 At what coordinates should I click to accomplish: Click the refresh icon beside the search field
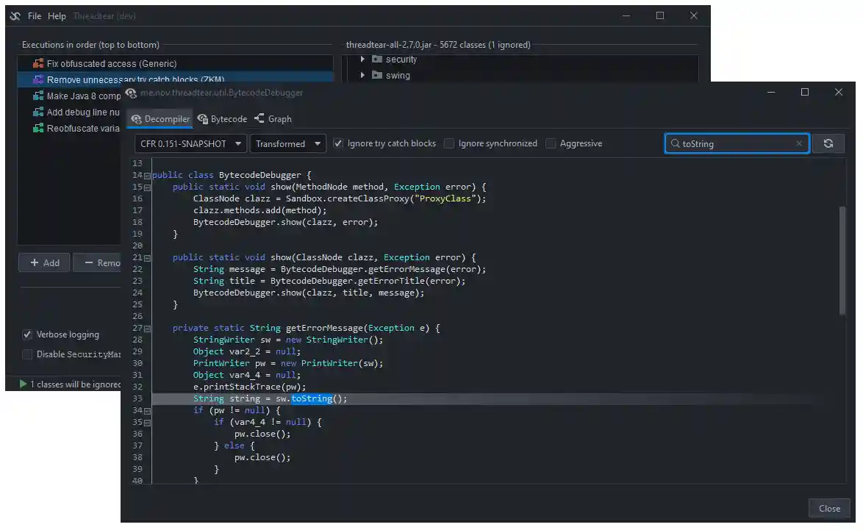click(x=829, y=143)
